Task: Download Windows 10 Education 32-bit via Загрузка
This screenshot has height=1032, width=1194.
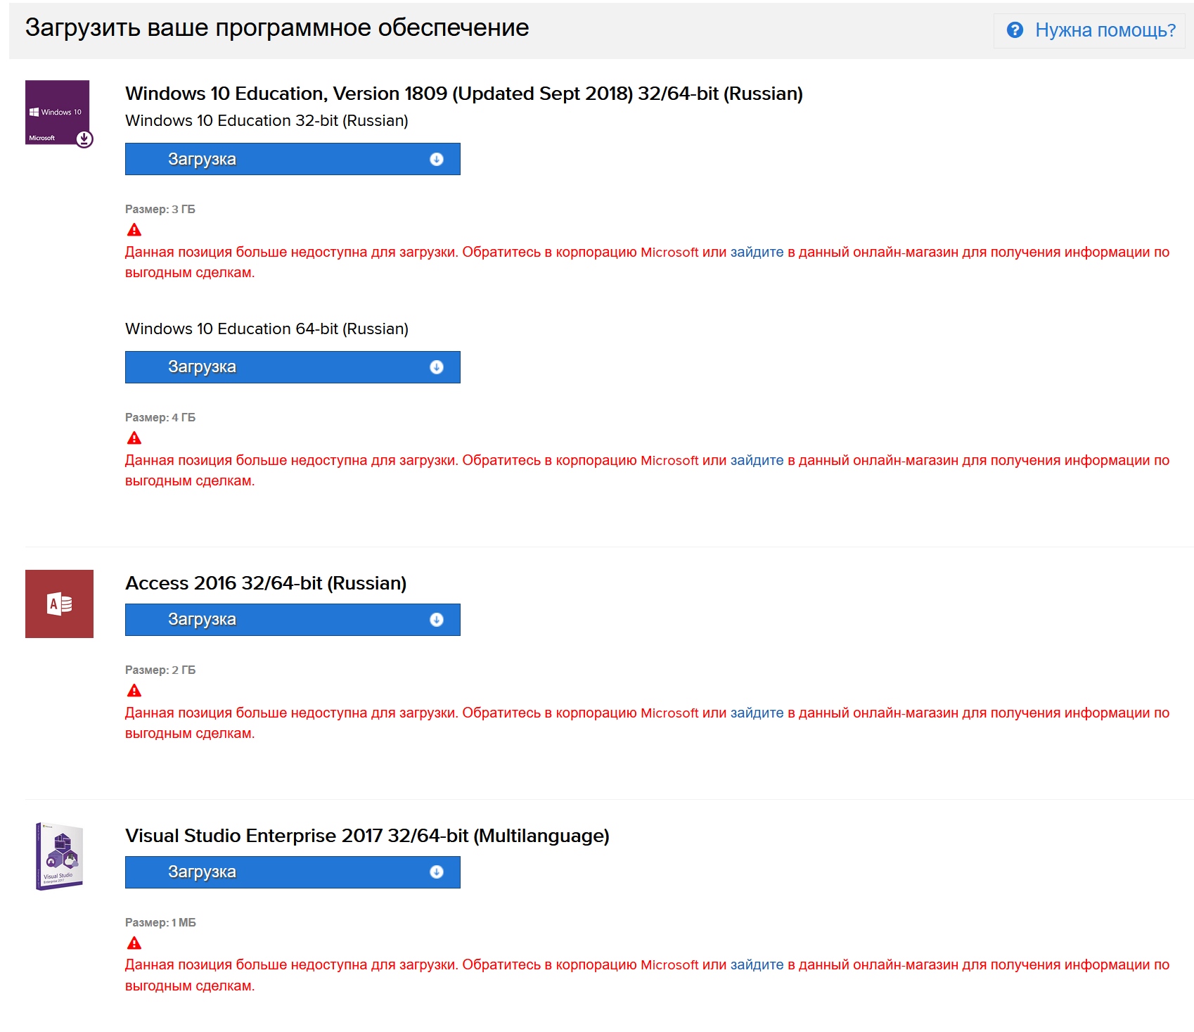Action: [293, 159]
